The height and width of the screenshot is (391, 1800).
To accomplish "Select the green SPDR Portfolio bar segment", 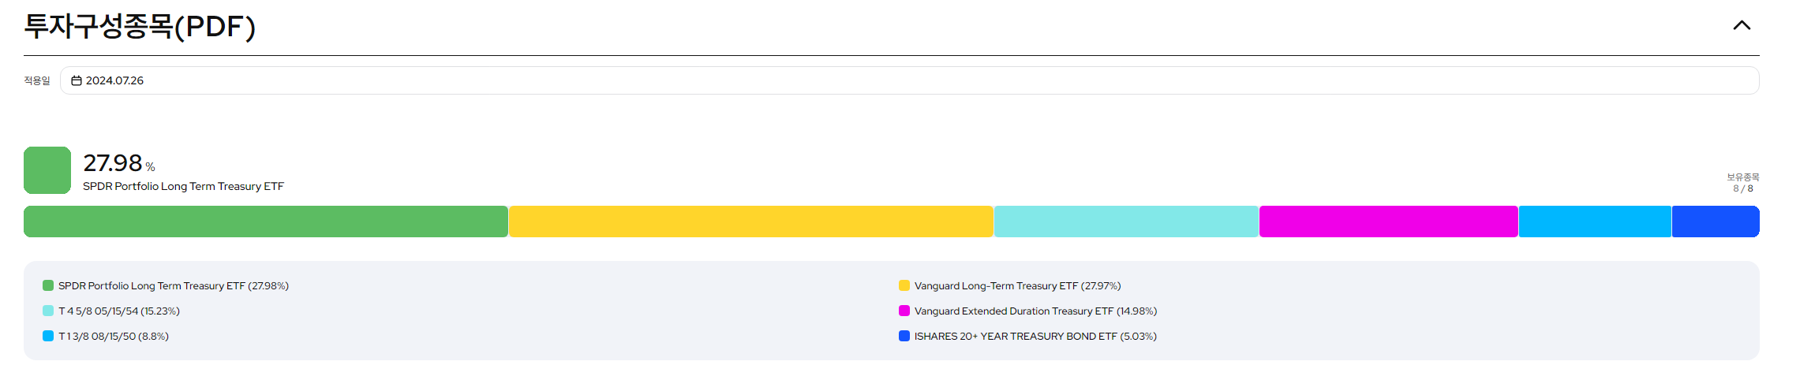I will click(x=266, y=222).
